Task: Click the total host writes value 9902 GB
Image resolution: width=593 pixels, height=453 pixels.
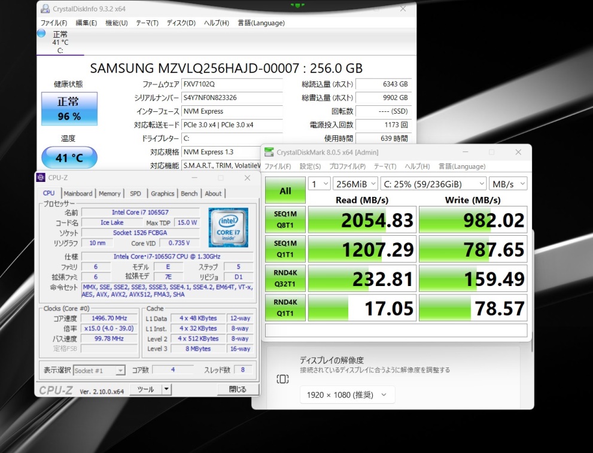Action: click(x=384, y=98)
